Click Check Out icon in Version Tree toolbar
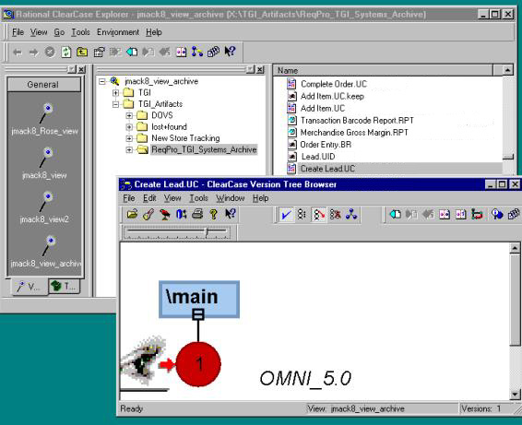This screenshot has height=425, width=522. pyautogui.click(x=395, y=214)
